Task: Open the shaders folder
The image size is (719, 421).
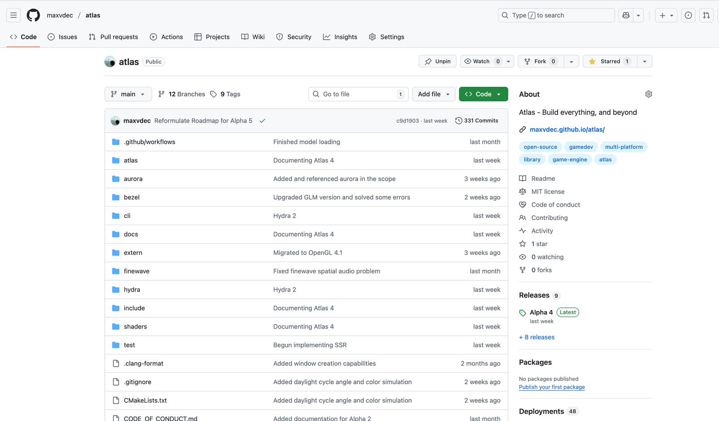Action: point(135,327)
